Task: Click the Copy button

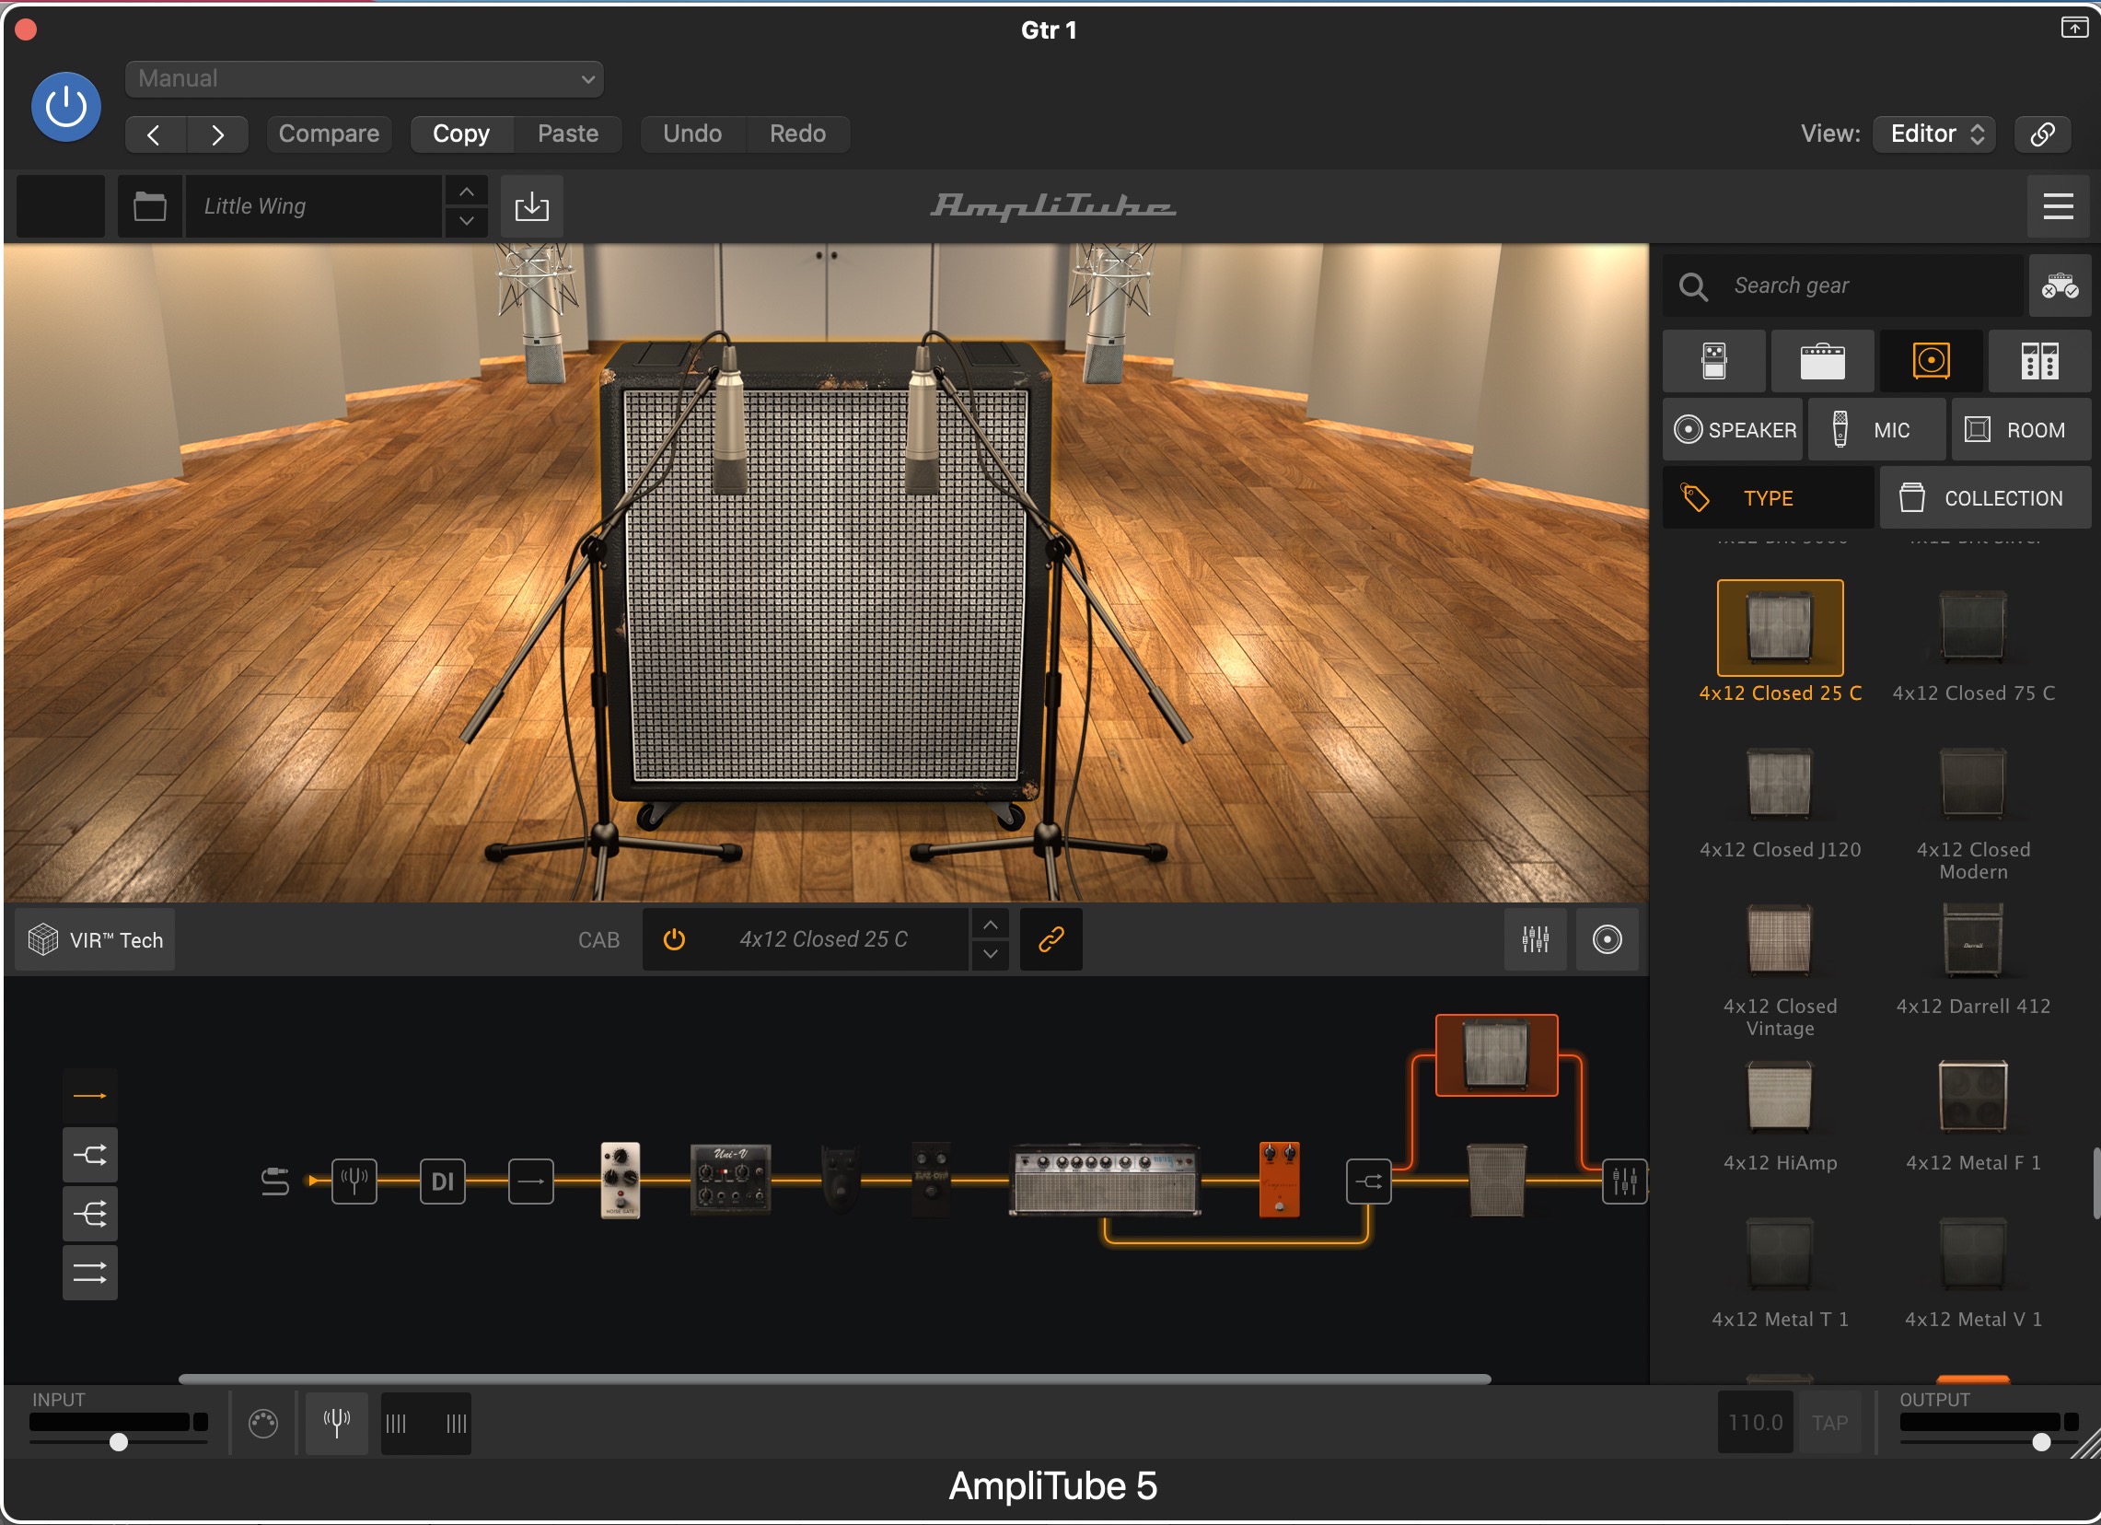Action: pyautogui.click(x=461, y=134)
